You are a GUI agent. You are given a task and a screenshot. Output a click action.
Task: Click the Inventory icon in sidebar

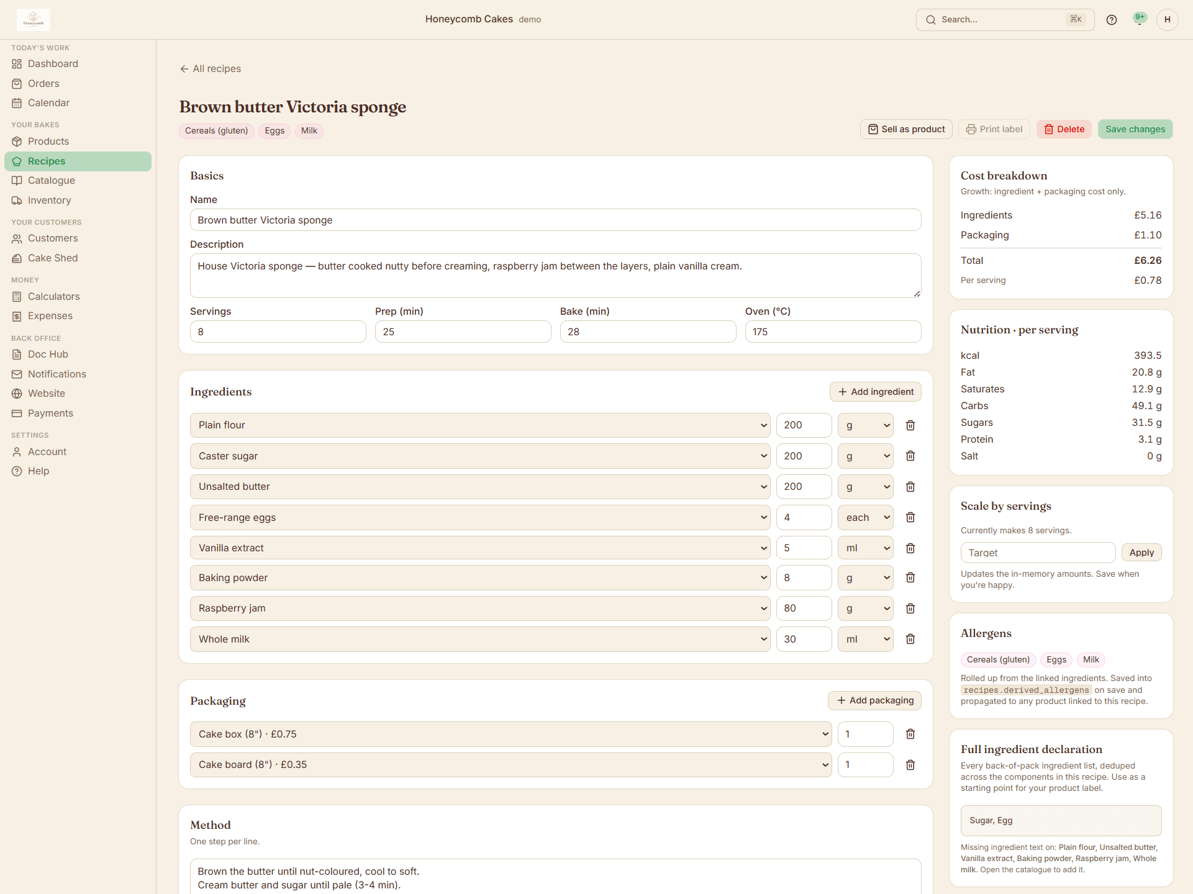click(x=17, y=201)
